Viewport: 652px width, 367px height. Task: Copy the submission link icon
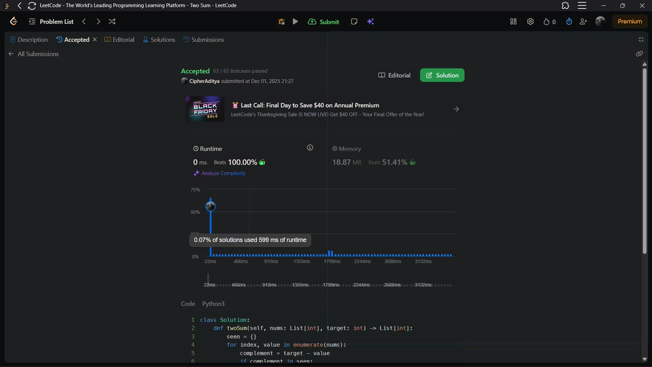point(640,54)
